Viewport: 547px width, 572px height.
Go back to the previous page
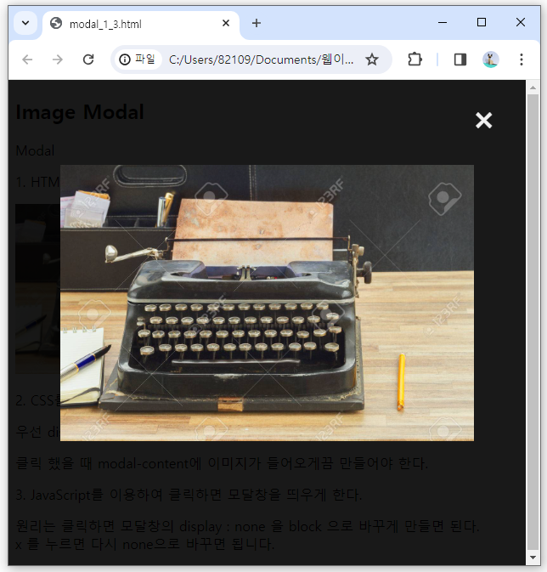27,59
